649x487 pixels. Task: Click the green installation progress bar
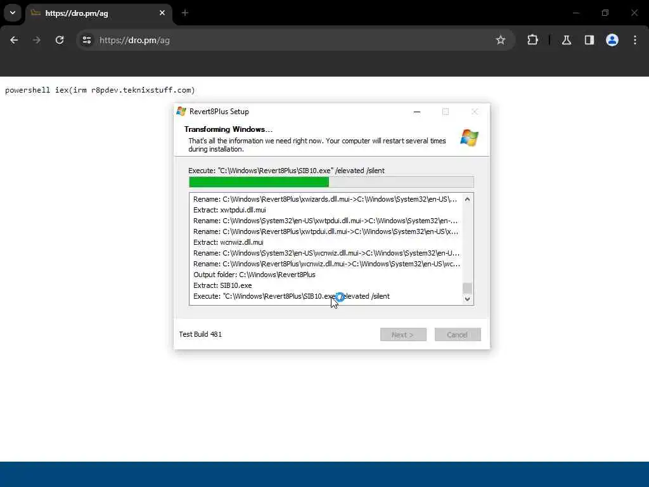(x=331, y=182)
